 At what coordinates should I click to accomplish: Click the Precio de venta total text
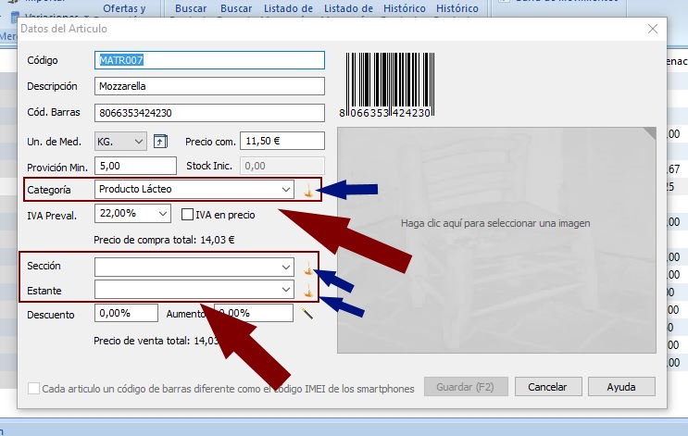coord(156,341)
